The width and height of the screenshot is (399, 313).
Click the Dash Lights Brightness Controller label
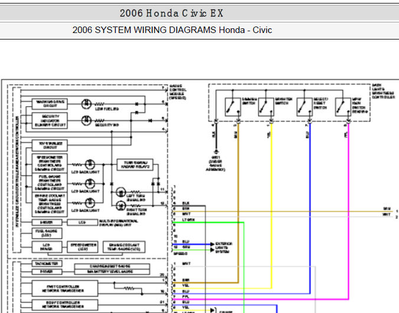pos(383,91)
